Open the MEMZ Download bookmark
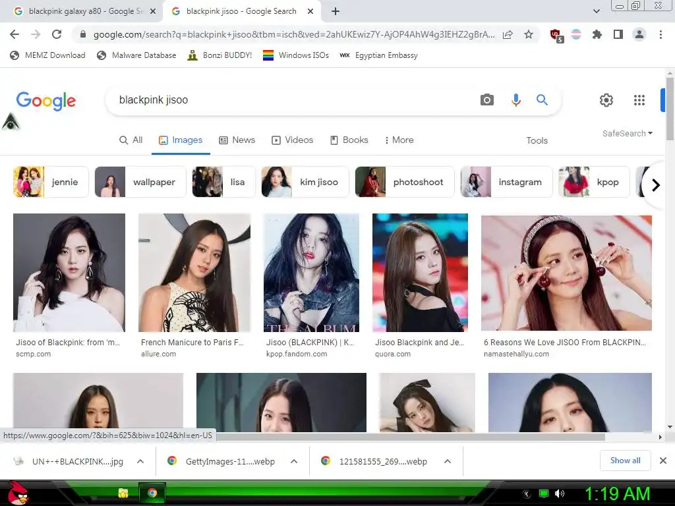Viewport: 675px width, 506px height. [47, 55]
